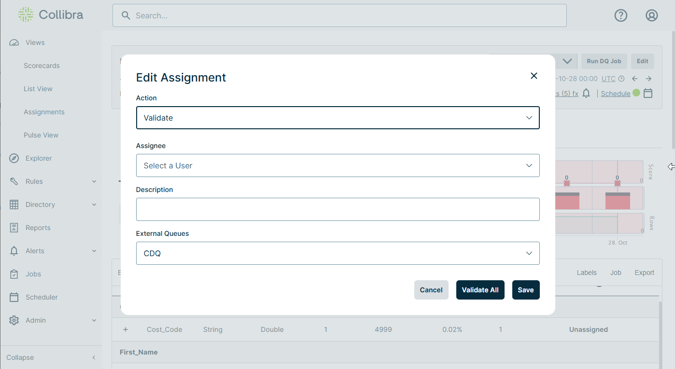The height and width of the screenshot is (369, 675).
Task: Open the user profile icon
Action: (x=651, y=15)
